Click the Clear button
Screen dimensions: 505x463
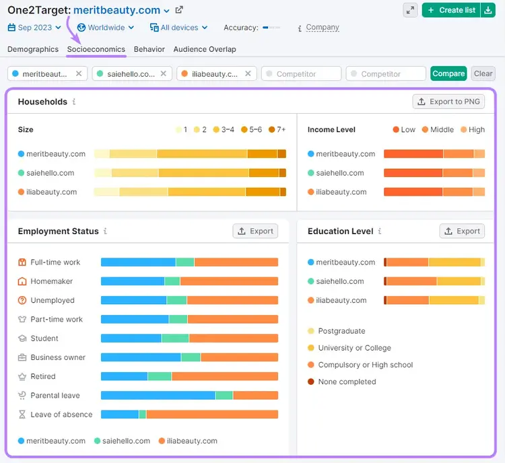click(x=483, y=73)
